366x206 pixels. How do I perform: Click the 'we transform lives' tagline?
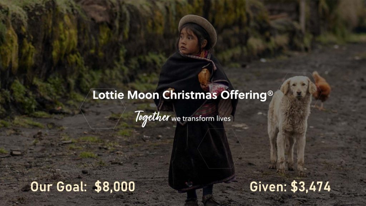[201, 119]
